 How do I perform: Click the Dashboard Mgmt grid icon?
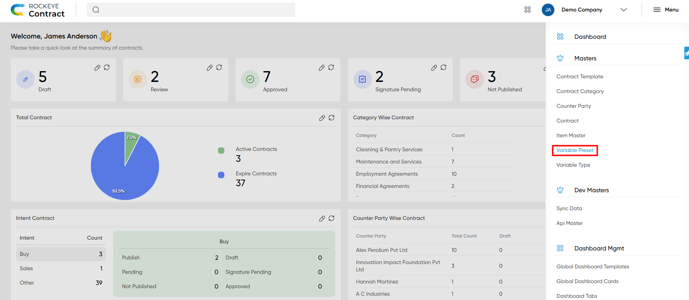(x=560, y=248)
